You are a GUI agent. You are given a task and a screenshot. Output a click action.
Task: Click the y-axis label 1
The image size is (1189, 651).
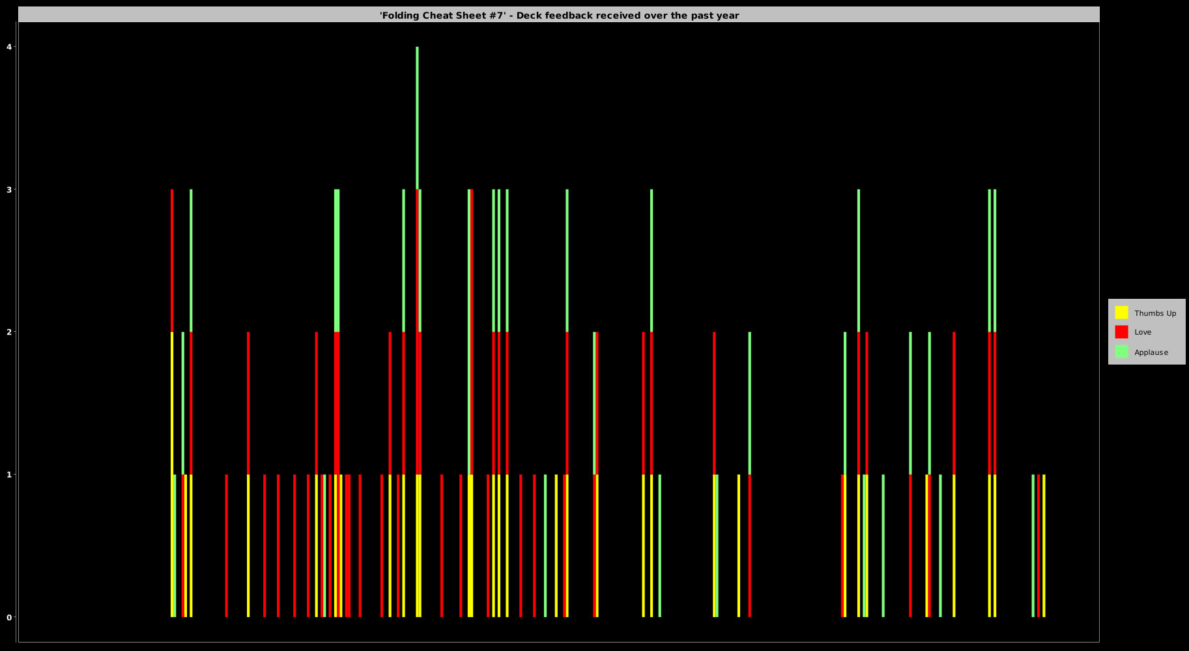(9, 475)
